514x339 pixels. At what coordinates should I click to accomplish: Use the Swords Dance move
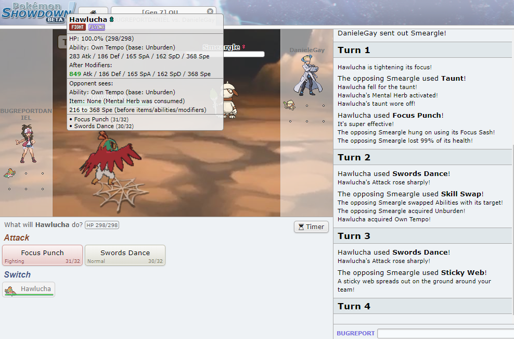click(125, 255)
